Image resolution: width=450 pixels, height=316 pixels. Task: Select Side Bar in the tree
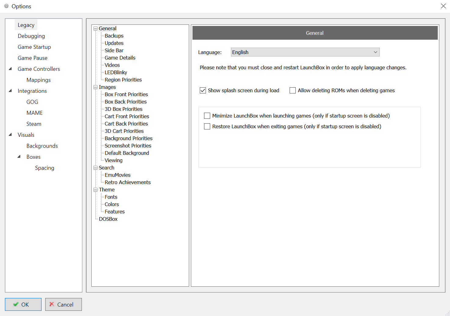(114, 50)
